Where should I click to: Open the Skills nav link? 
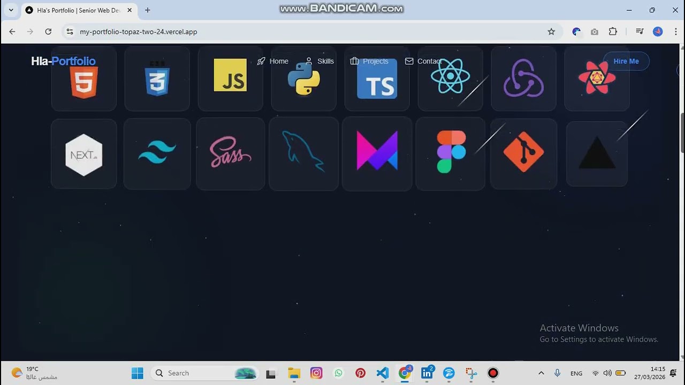tap(319, 61)
